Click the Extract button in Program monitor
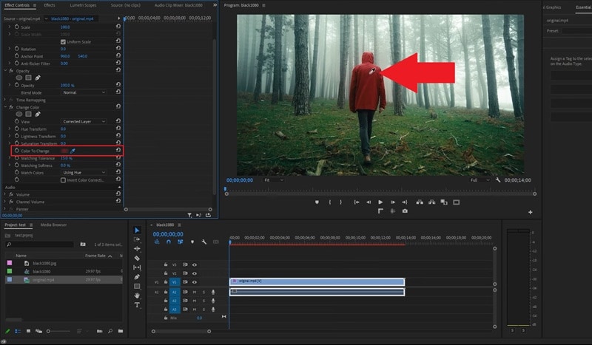Viewport: 592px width, 345px height. (x=431, y=202)
